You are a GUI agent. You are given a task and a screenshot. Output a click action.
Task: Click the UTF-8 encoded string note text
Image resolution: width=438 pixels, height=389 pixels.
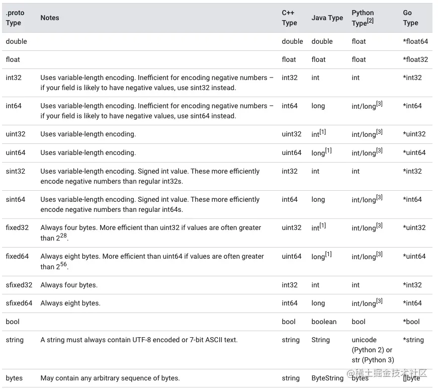[x=139, y=340]
